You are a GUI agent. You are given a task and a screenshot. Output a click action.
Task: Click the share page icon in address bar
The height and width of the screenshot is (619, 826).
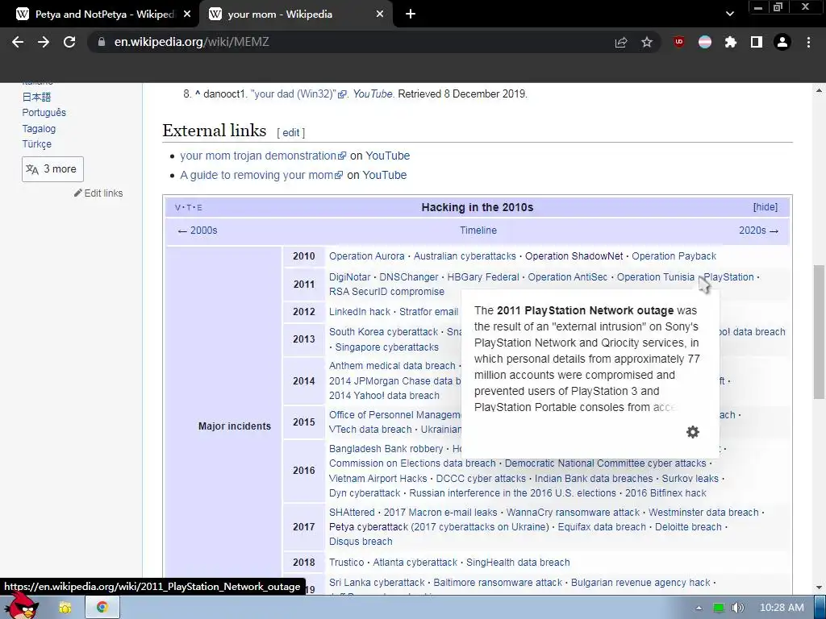pos(621,42)
